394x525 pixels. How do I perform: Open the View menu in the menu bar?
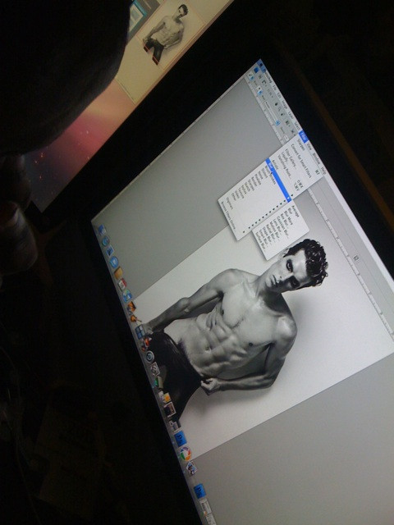tap(309, 147)
